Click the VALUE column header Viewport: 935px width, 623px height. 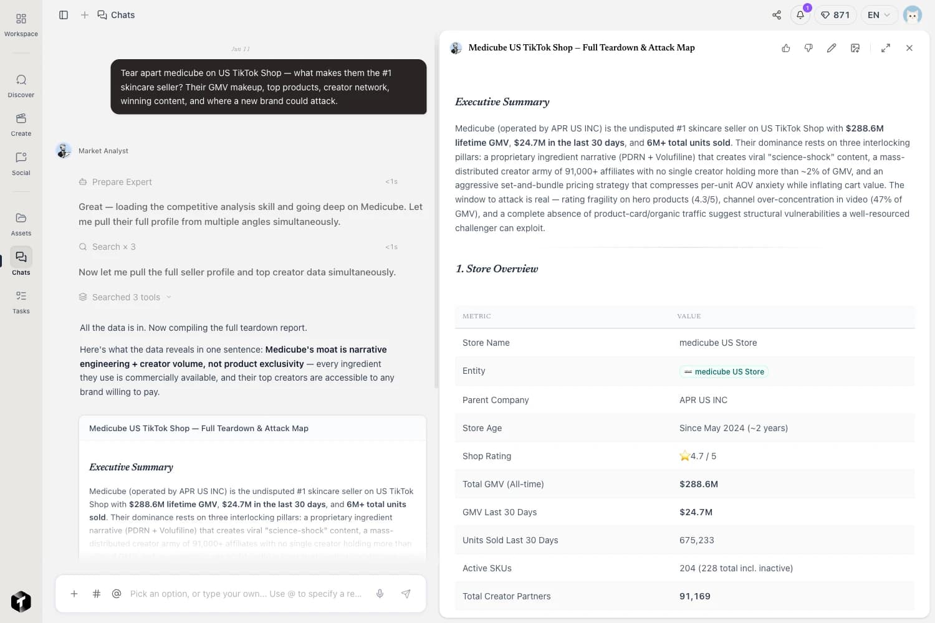[689, 316]
